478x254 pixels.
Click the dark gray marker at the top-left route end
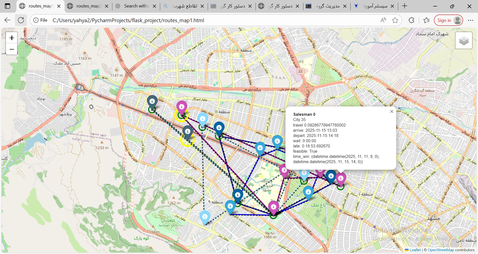tap(152, 101)
